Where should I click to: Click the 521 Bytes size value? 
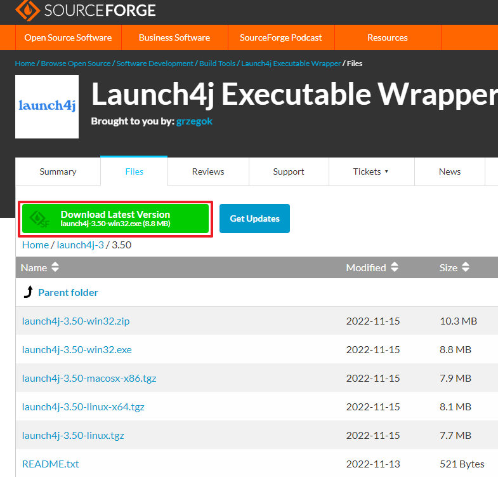(x=462, y=464)
